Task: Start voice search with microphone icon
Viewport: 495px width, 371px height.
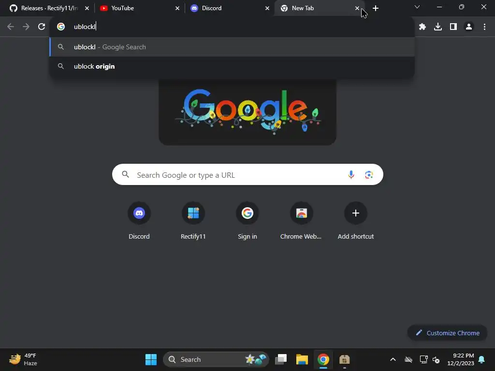Action: point(351,174)
